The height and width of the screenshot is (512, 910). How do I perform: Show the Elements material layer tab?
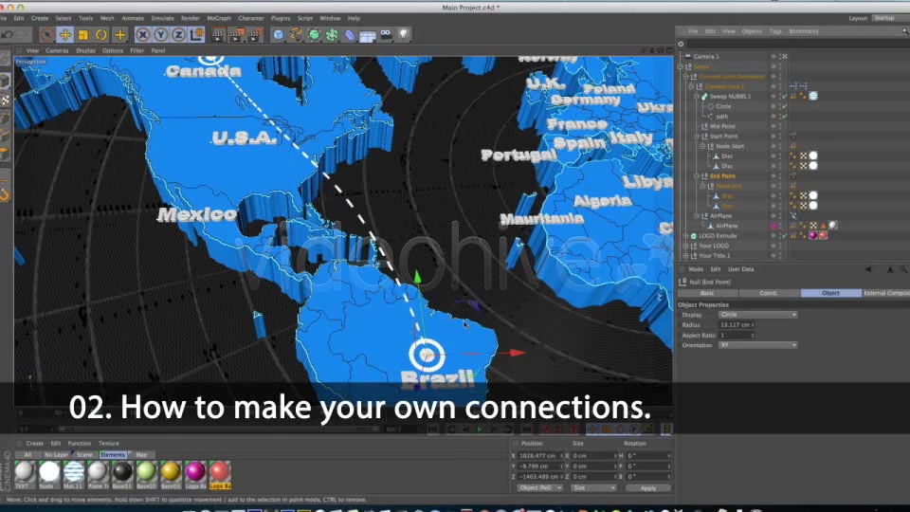(x=113, y=455)
